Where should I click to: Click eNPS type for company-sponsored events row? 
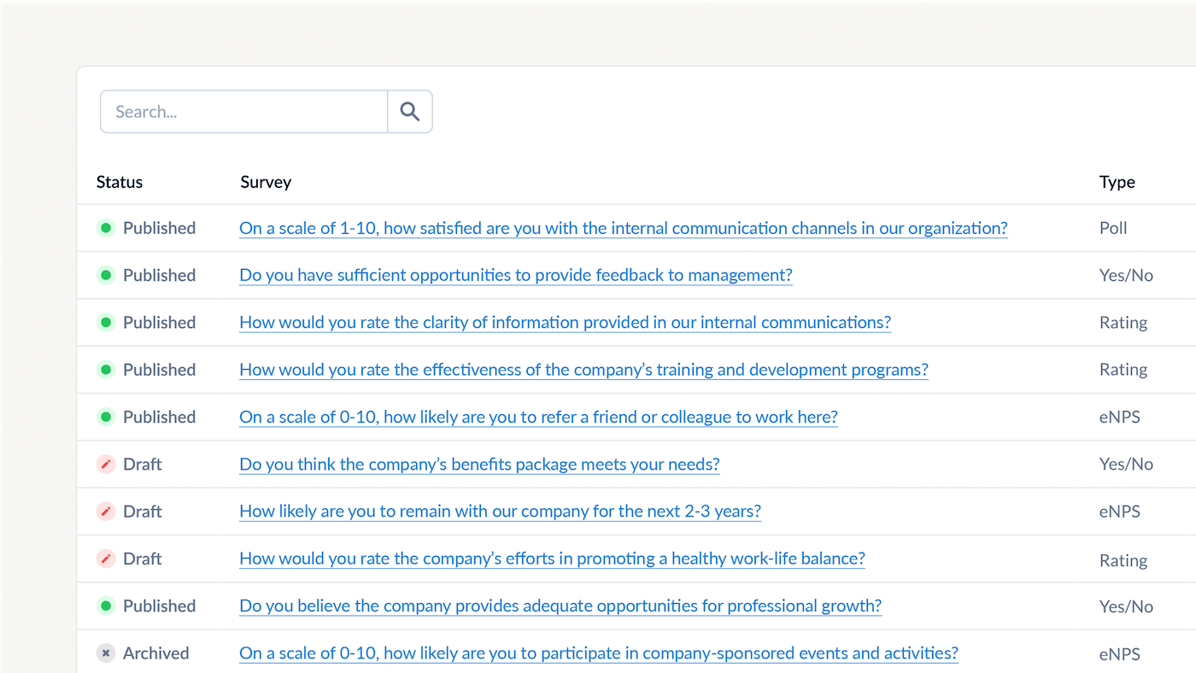point(1120,655)
